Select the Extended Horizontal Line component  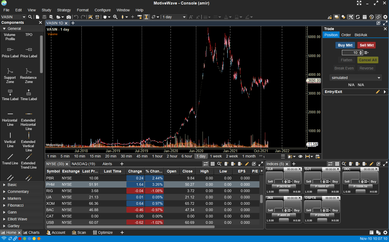point(29,121)
